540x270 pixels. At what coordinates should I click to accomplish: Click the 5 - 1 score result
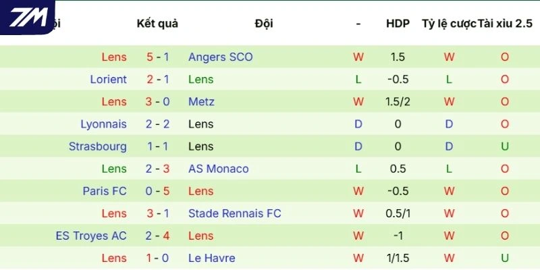pyautogui.click(x=157, y=57)
